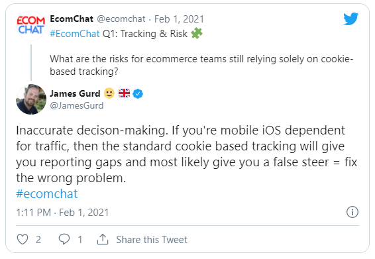Click the share upload arrow icon
Image resolution: width=375 pixels, height=259 pixels.
(103, 239)
